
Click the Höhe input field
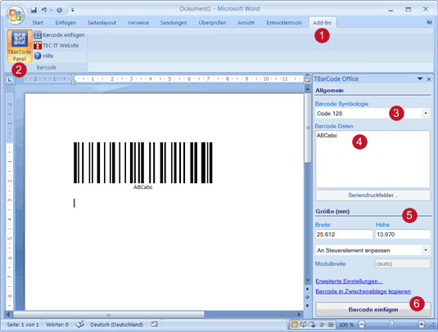point(403,235)
